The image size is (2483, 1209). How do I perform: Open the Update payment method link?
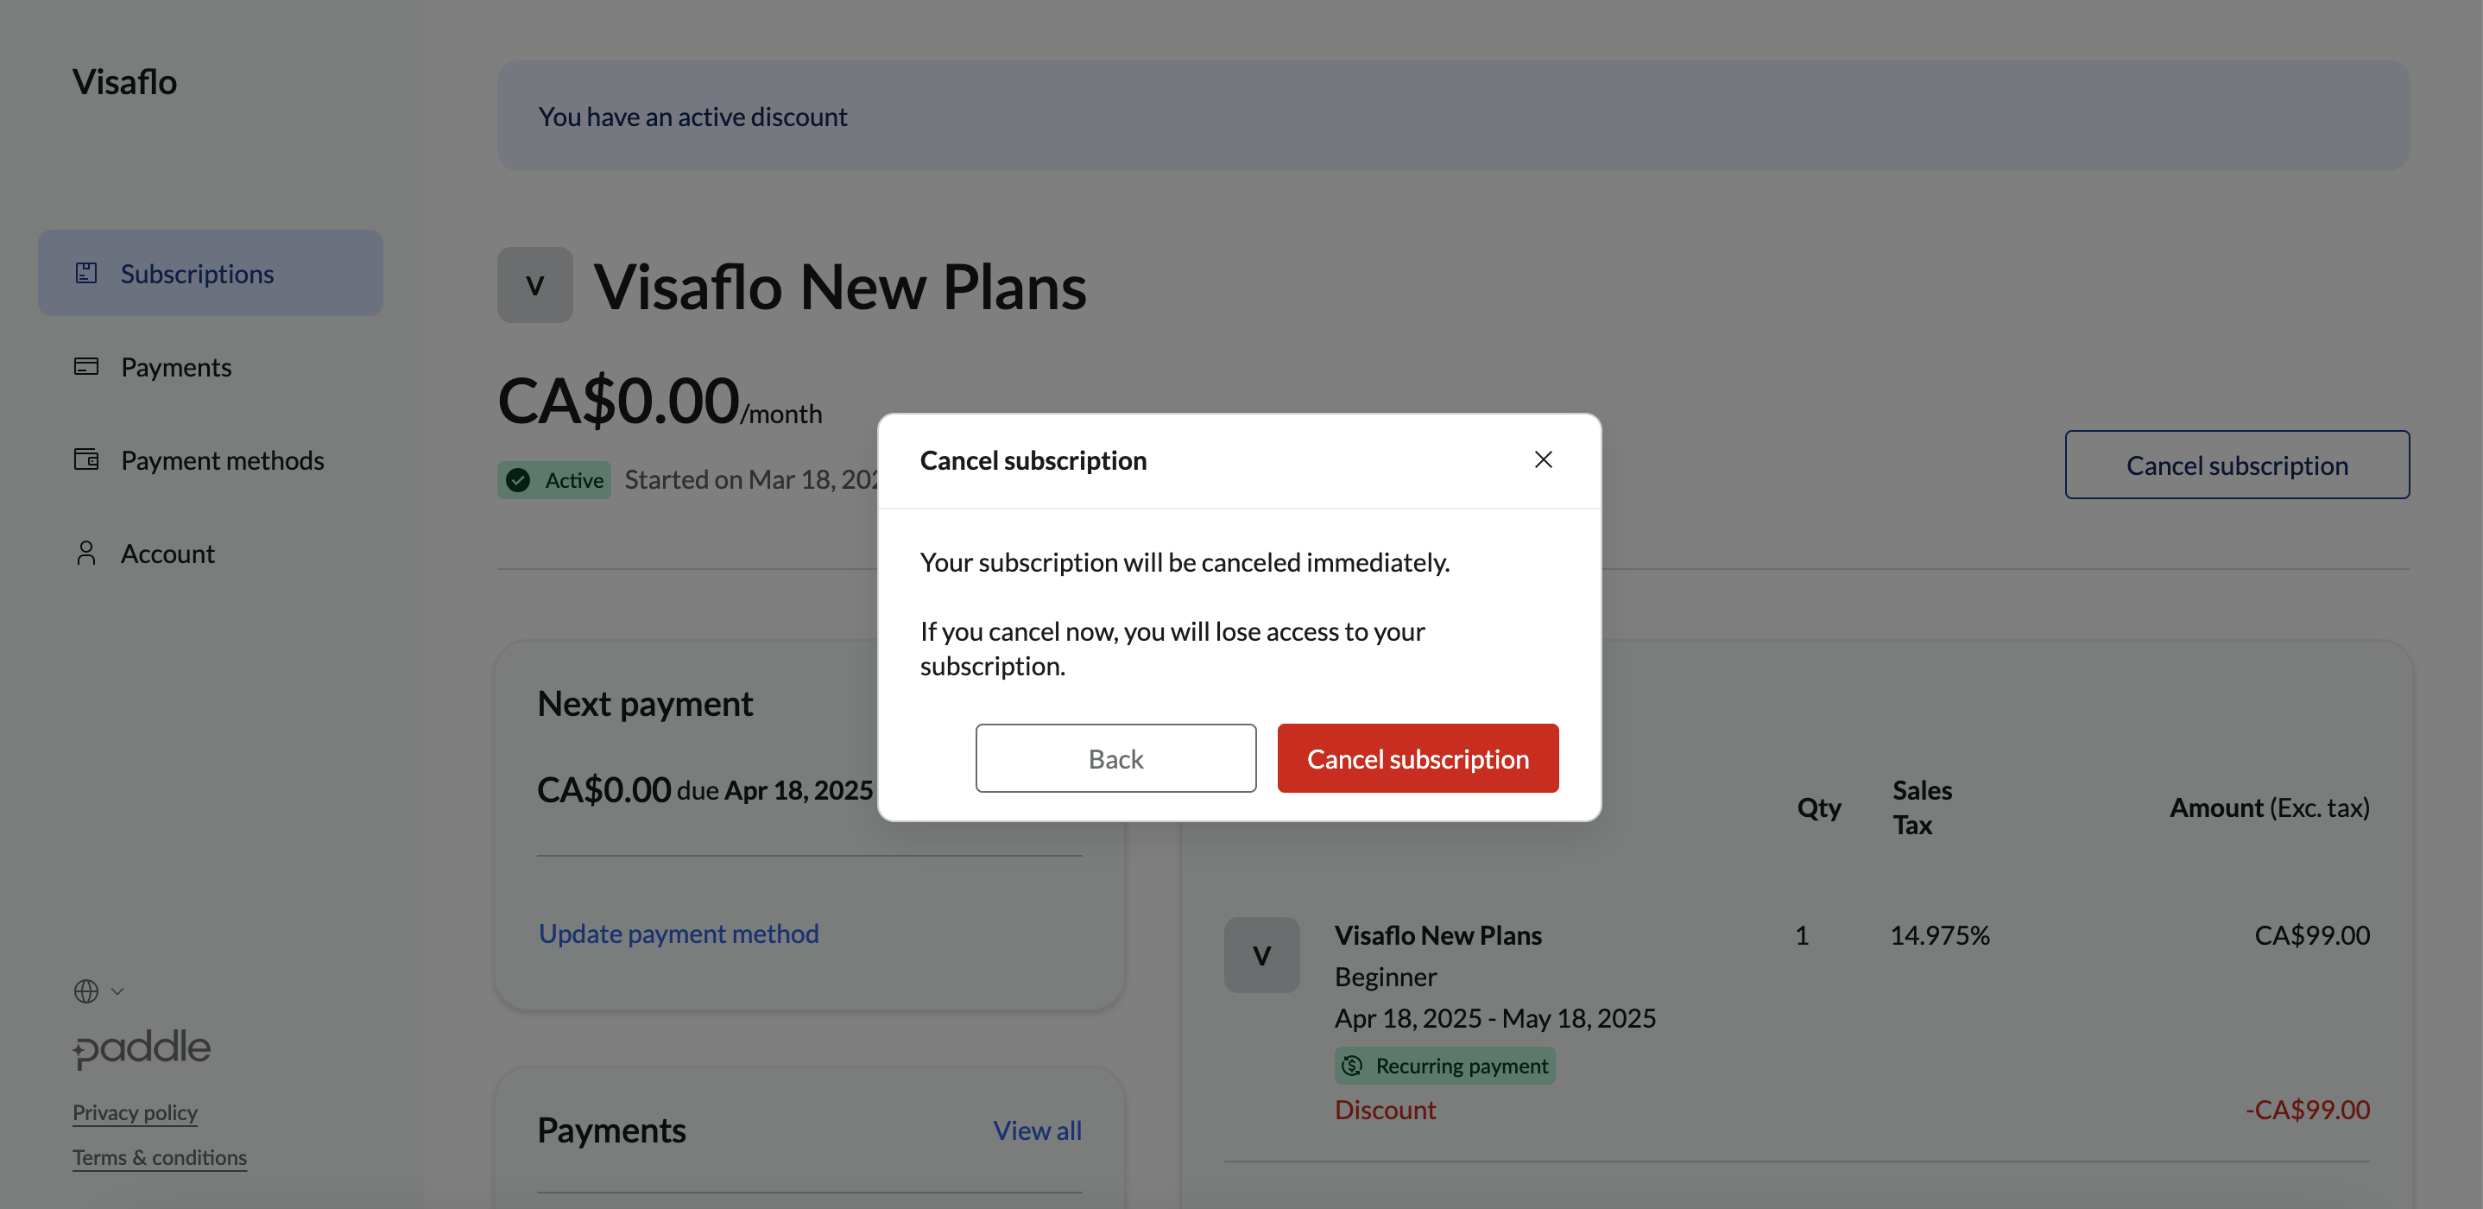point(679,934)
